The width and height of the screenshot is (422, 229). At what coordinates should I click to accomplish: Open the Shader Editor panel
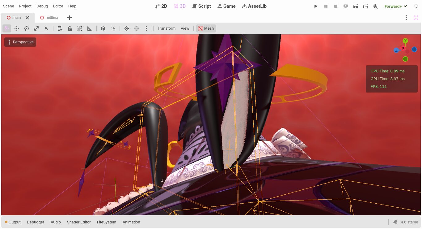[x=79, y=222]
